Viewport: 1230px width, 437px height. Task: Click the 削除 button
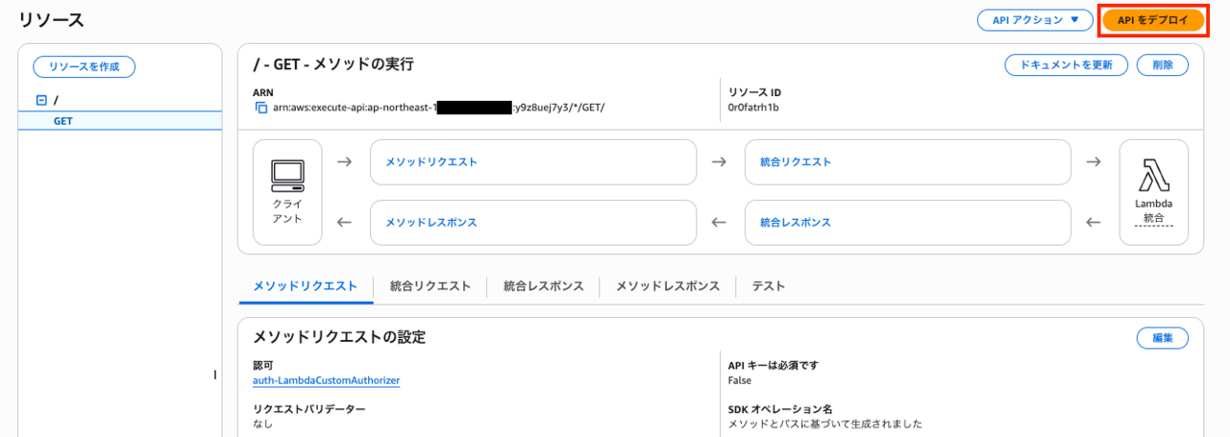1162,64
